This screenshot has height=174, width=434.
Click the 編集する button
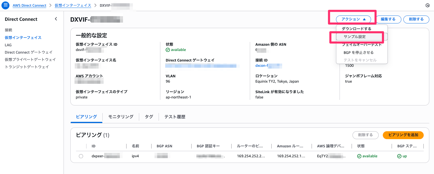coord(388,19)
